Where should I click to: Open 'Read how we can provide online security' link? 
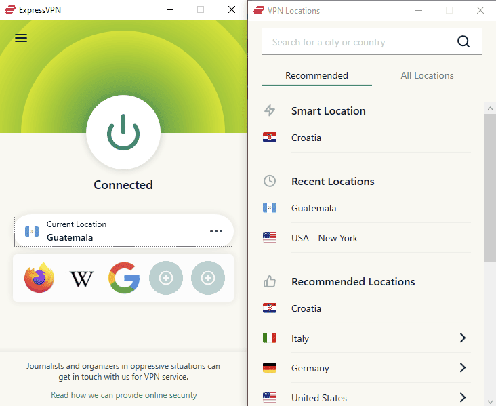pyautogui.click(x=124, y=395)
